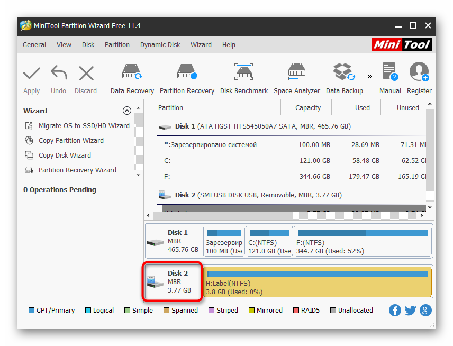Screen dimensions: 453x346
Task: Click the Register account icon
Action: tap(419, 78)
